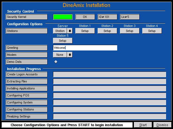The width and height of the screenshot is (173, 129).
Task: Click the Modem None combo value
Action: (60, 55)
